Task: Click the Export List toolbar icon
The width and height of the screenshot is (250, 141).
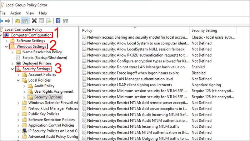Action: coord(49,21)
